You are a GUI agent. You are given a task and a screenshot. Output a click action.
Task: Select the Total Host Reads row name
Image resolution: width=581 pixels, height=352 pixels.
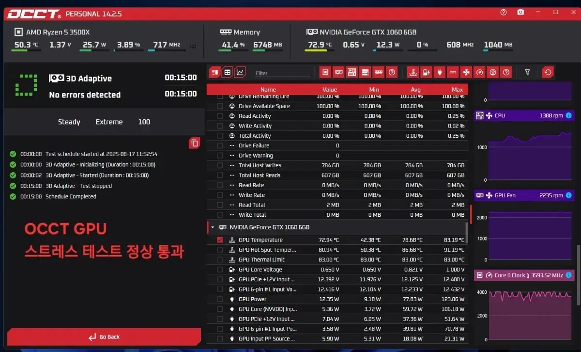(x=260, y=175)
